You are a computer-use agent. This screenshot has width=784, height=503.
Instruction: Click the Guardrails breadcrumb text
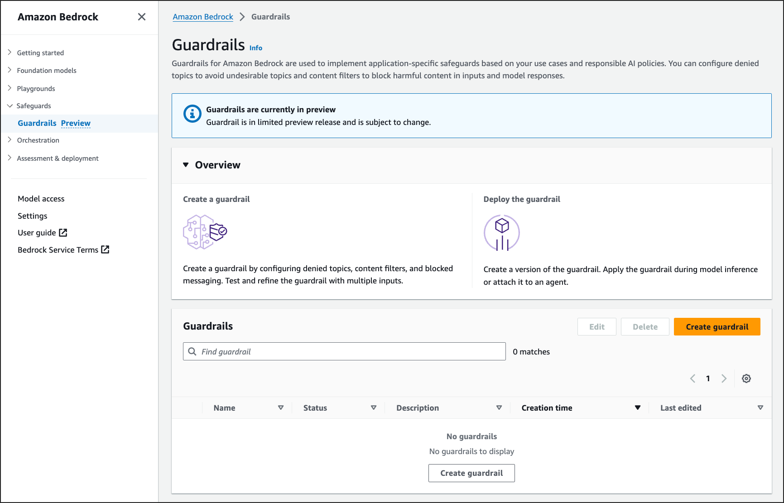tap(270, 17)
